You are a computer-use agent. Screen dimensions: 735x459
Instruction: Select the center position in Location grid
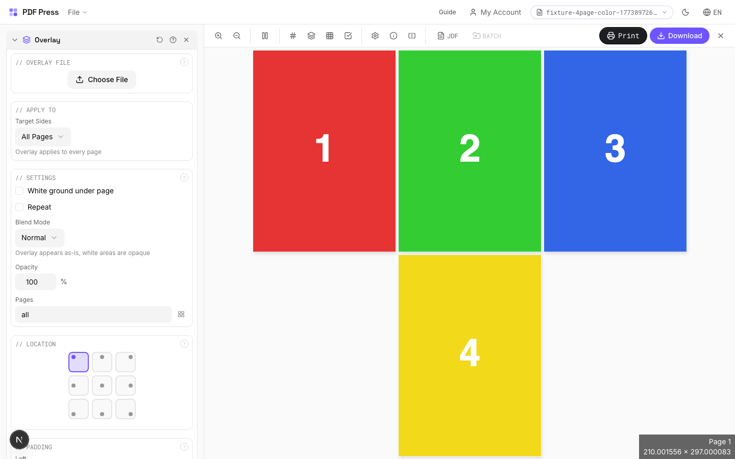[102, 386]
